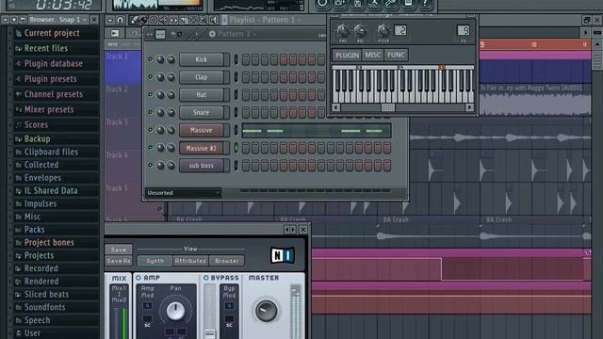603x339 pixels.
Task: Toggle the AMP section power button in Massive
Action: click(139, 278)
